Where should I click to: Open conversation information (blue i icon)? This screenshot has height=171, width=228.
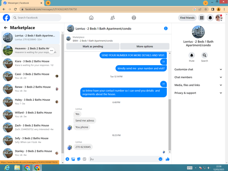166,28
